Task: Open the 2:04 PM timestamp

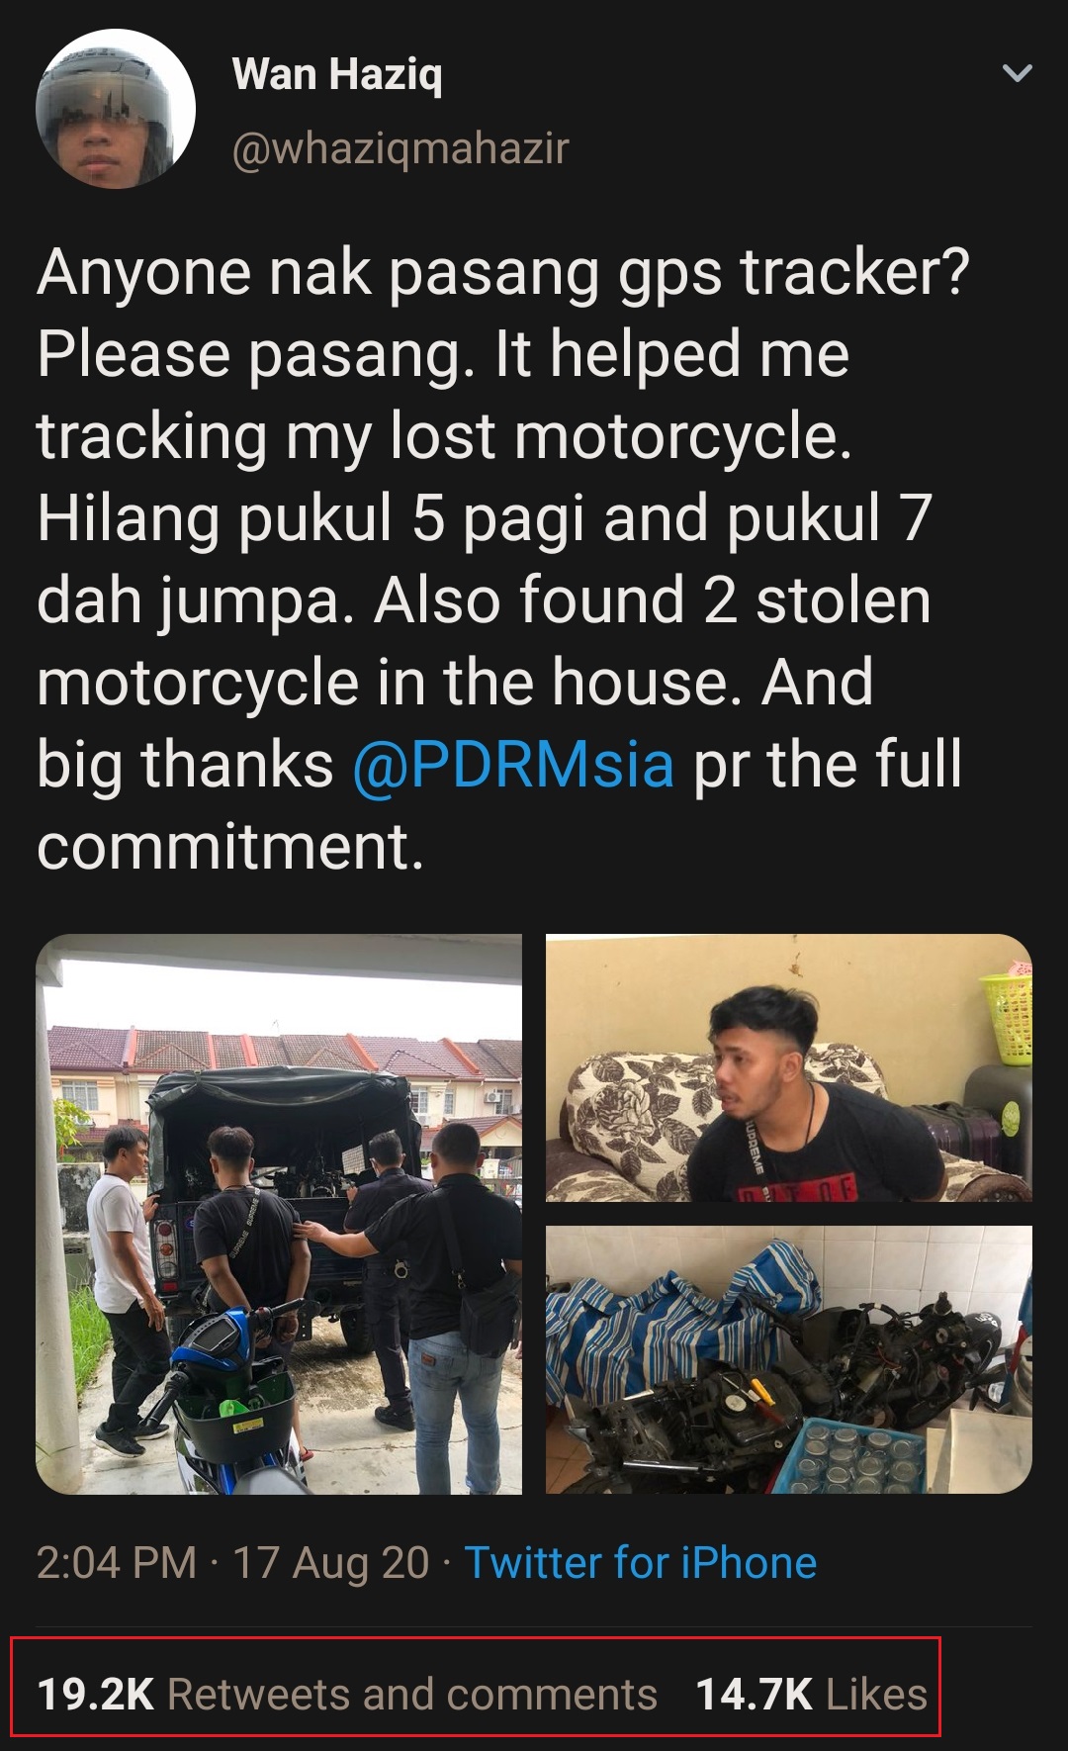Action: [117, 1563]
